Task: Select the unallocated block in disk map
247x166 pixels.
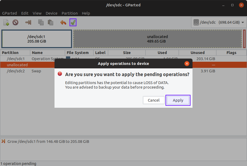Action: coord(157,39)
